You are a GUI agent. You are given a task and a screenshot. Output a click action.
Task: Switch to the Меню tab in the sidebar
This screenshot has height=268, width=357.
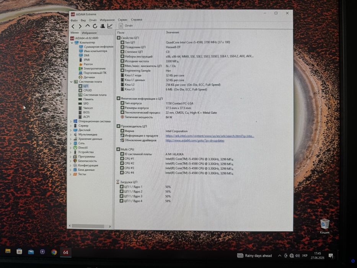(x=75, y=33)
